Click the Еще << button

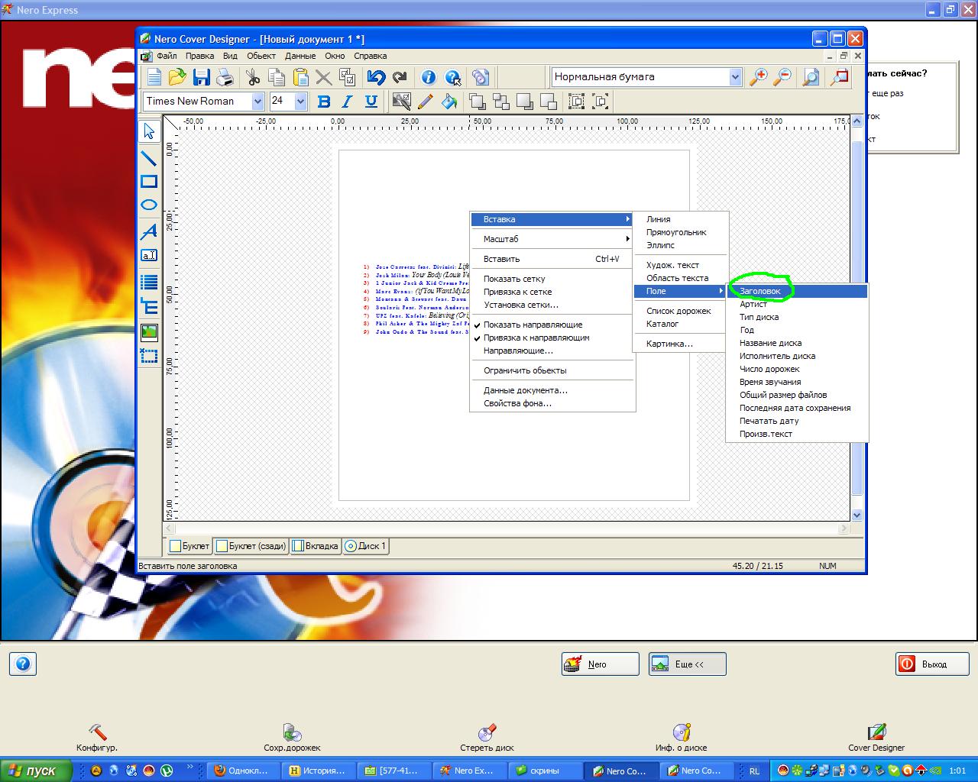[x=688, y=664]
